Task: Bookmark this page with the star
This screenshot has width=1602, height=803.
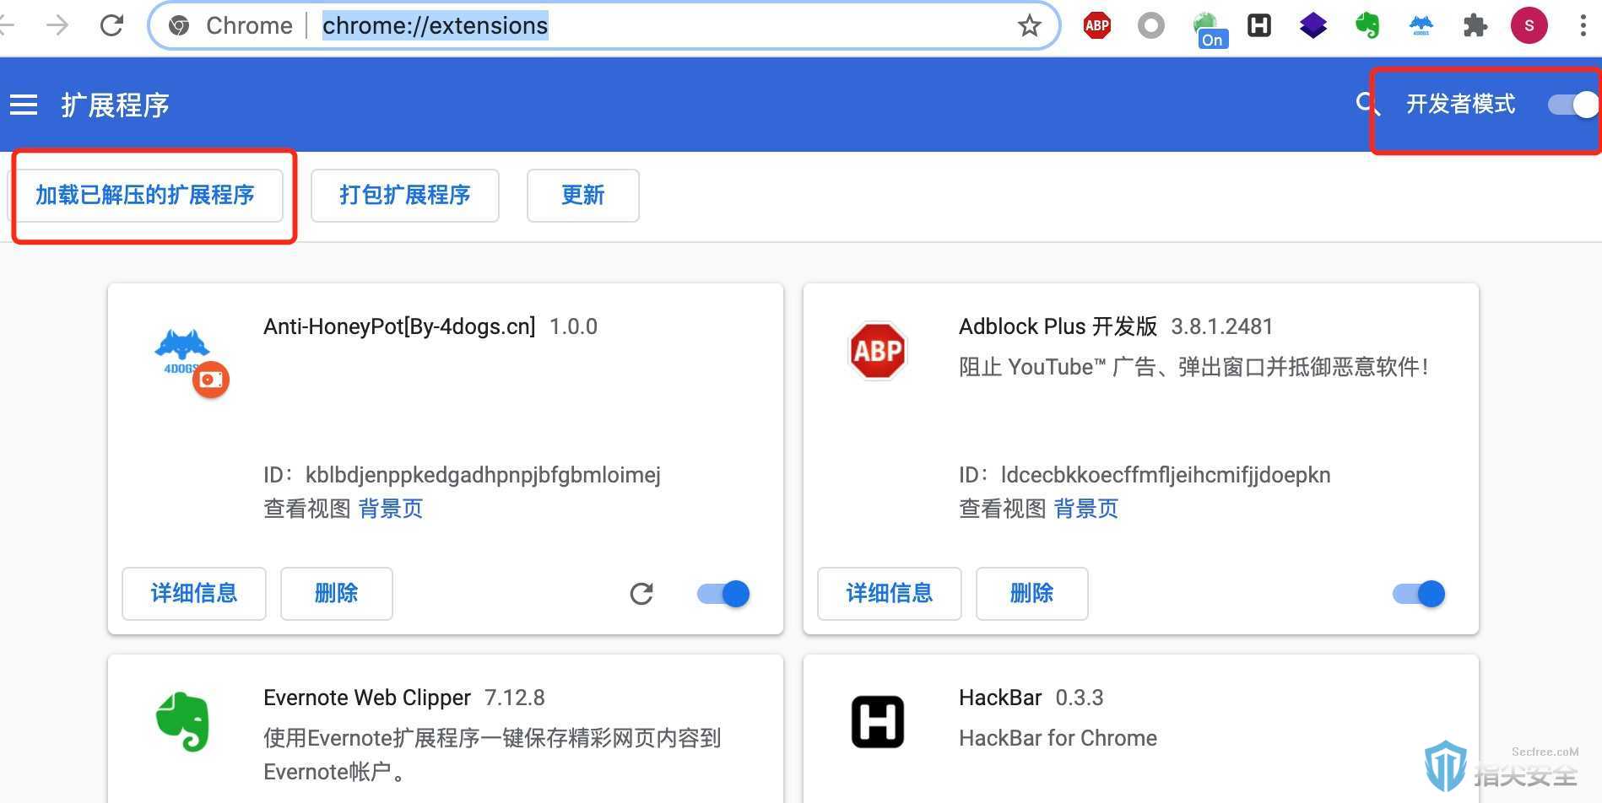Action: click(1029, 25)
